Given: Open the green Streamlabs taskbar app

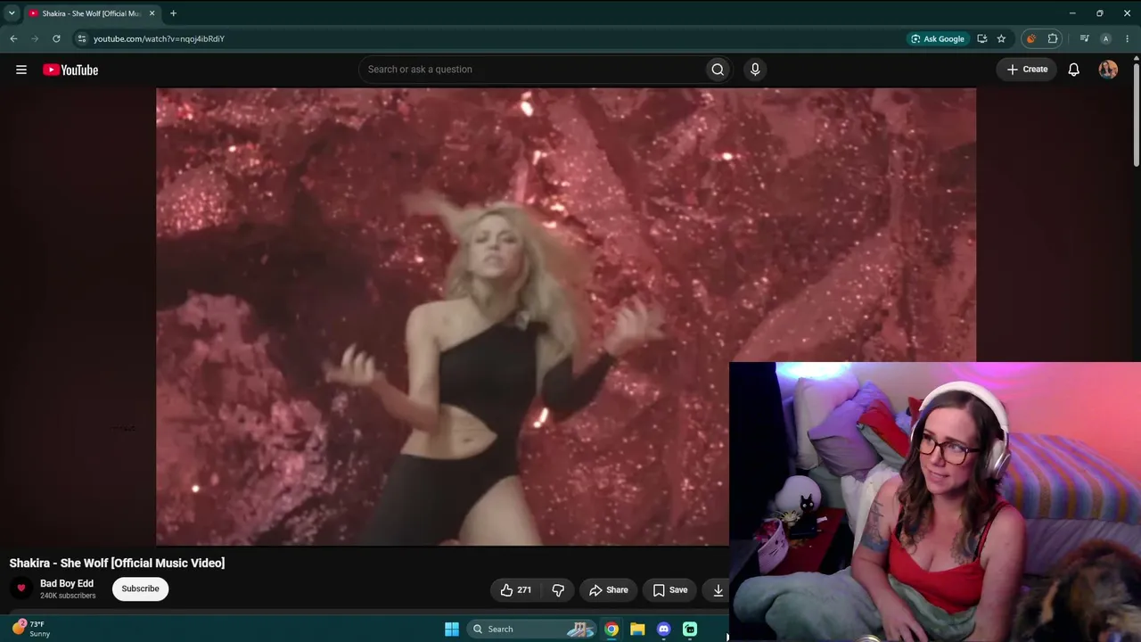Looking at the screenshot, I should (690, 629).
